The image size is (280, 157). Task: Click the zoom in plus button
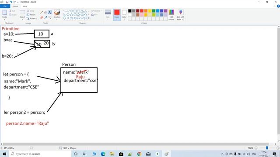[x=278, y=148]
